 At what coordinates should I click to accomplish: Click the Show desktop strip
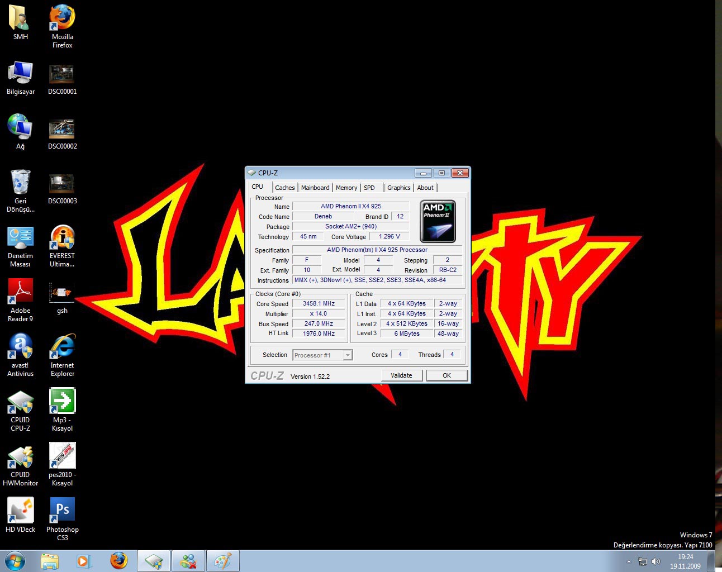coord(711,561)
